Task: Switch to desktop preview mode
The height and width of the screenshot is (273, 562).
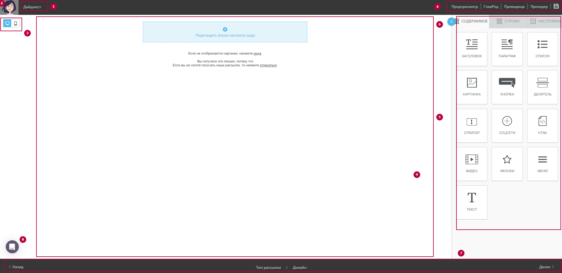Action: 8,23
